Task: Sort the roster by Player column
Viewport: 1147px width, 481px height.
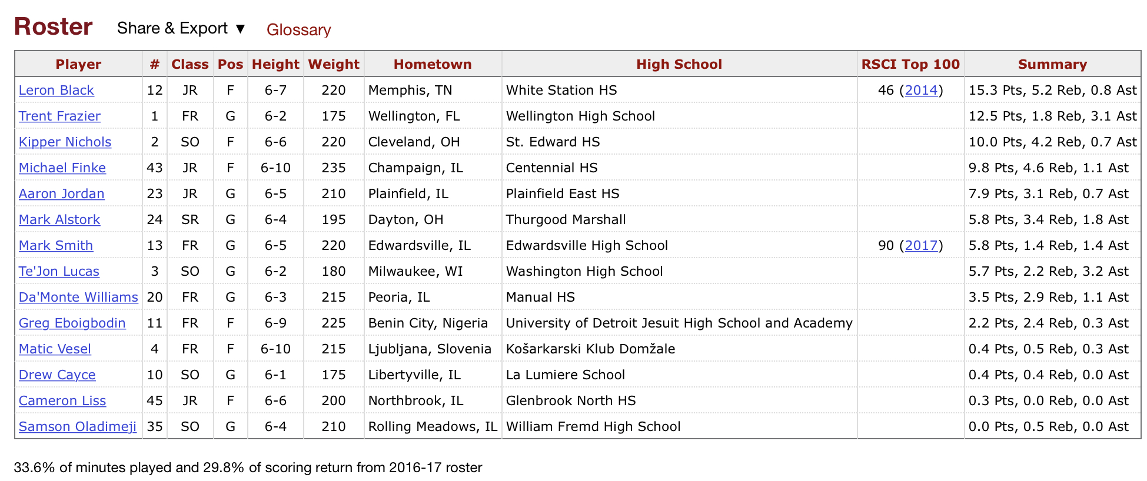Action: tap(78, 64)
